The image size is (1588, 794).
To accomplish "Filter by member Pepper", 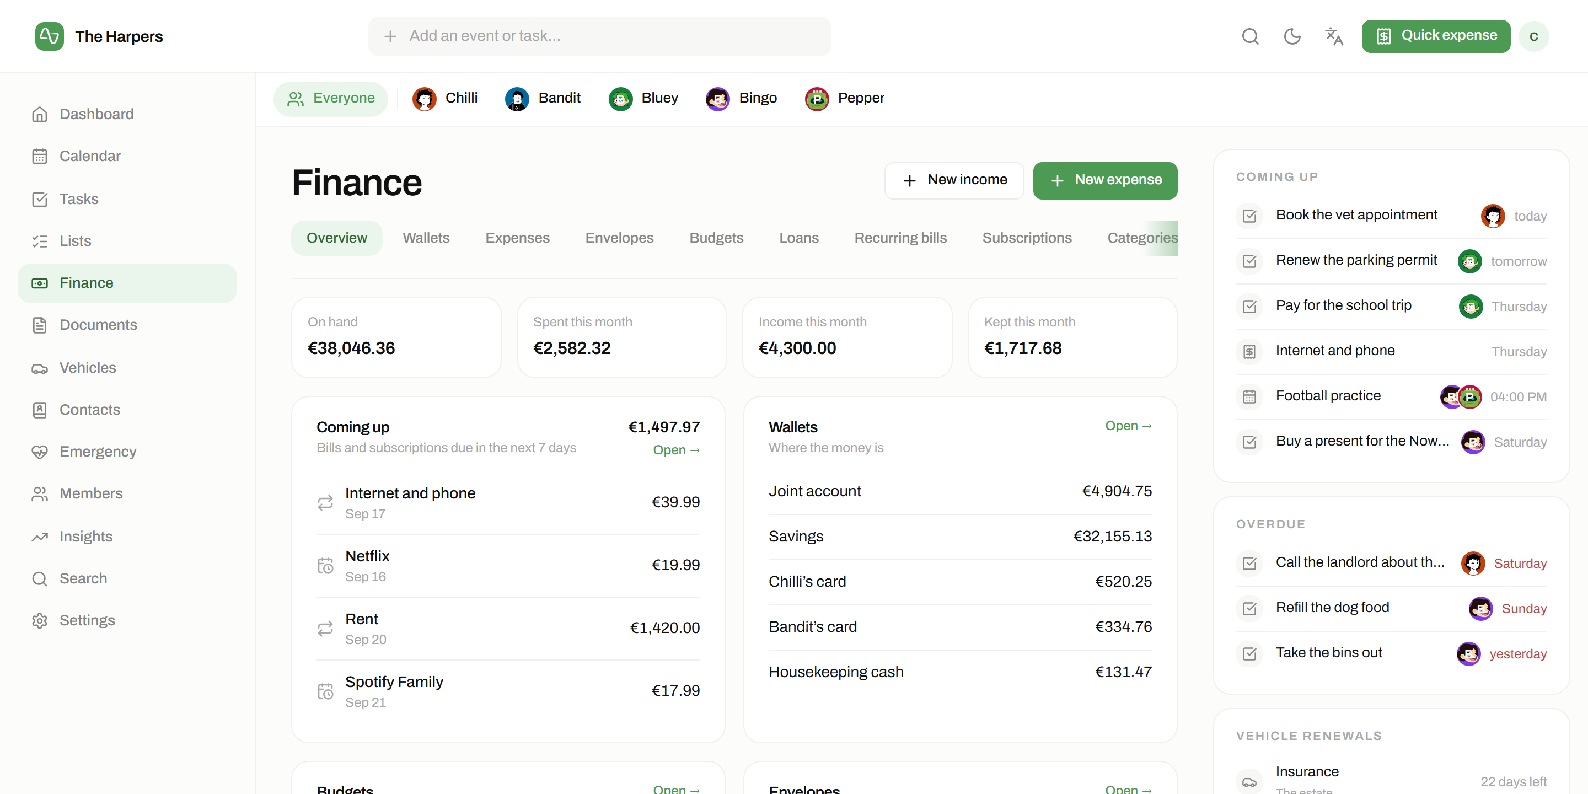I will 845,99.
